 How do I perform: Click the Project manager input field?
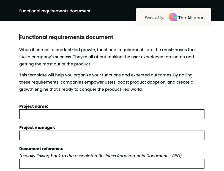[x=112, y=135]
